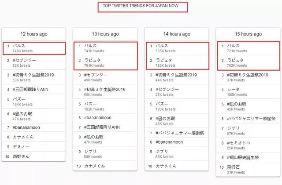282x185 pixels.
Task: Click デミノー trend ranked ninth
Action: (x=20, y=146)
